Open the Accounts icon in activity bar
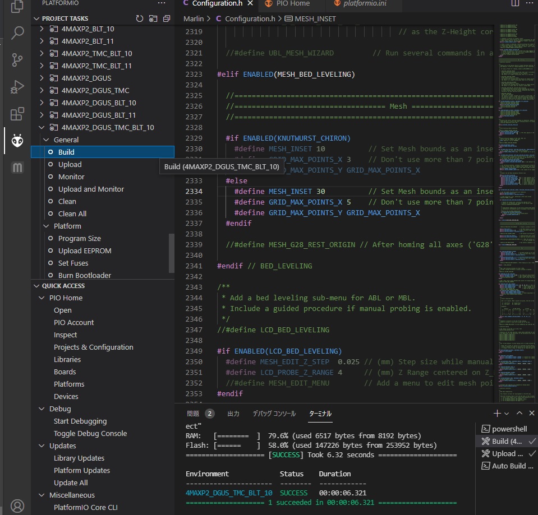This screenshot has height=515, width=538. coord(17,505)
